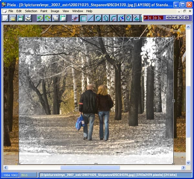194x179 pixels.
Task: Open the Edit menu
Action: tap(19, 11)
